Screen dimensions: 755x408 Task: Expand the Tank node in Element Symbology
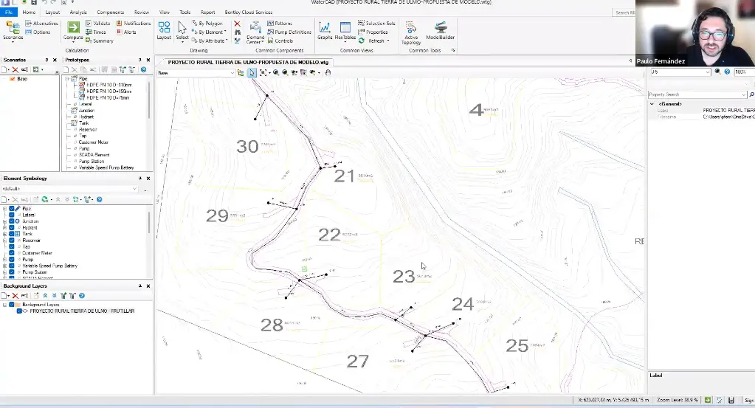pyautogui.click(x=4, y=234)
